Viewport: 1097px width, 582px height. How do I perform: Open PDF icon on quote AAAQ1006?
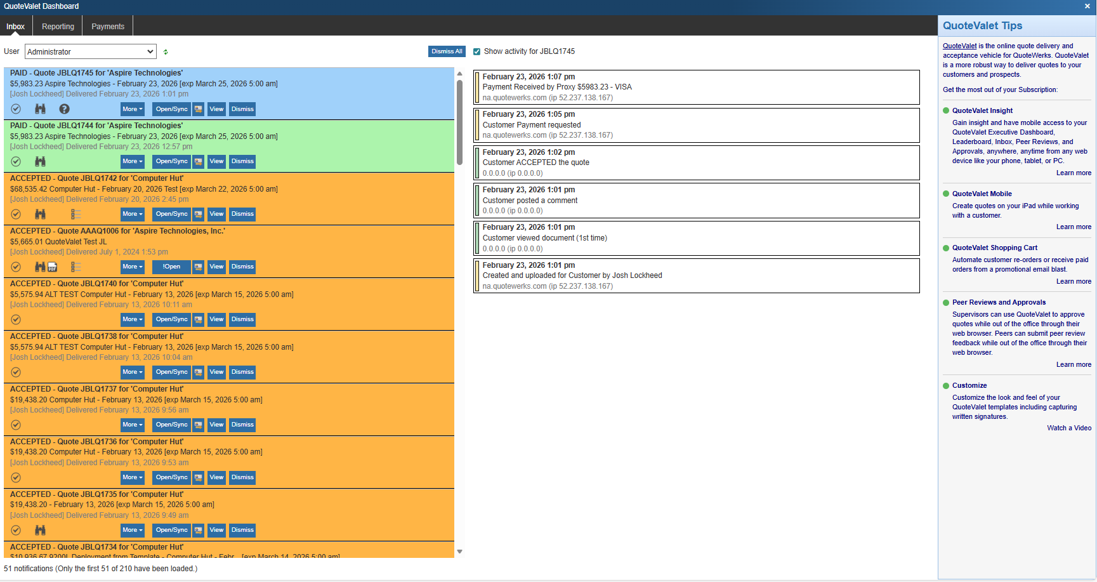pyautogui.click(x=53, y=267)
